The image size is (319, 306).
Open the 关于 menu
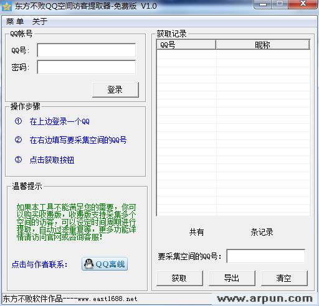coord(40,21)
